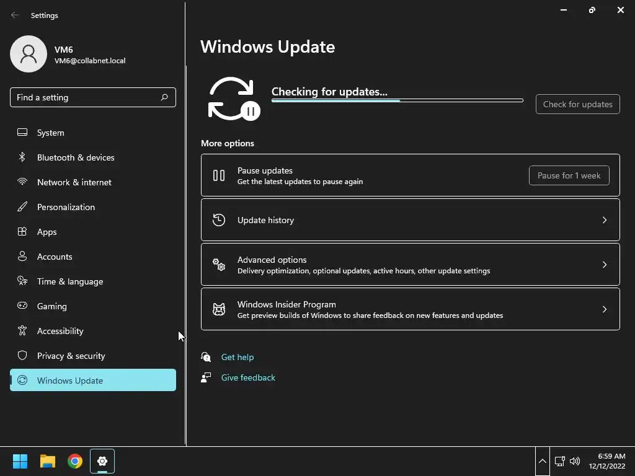
Task: Click the Privacy shield icon
Action: coord(22,355)
